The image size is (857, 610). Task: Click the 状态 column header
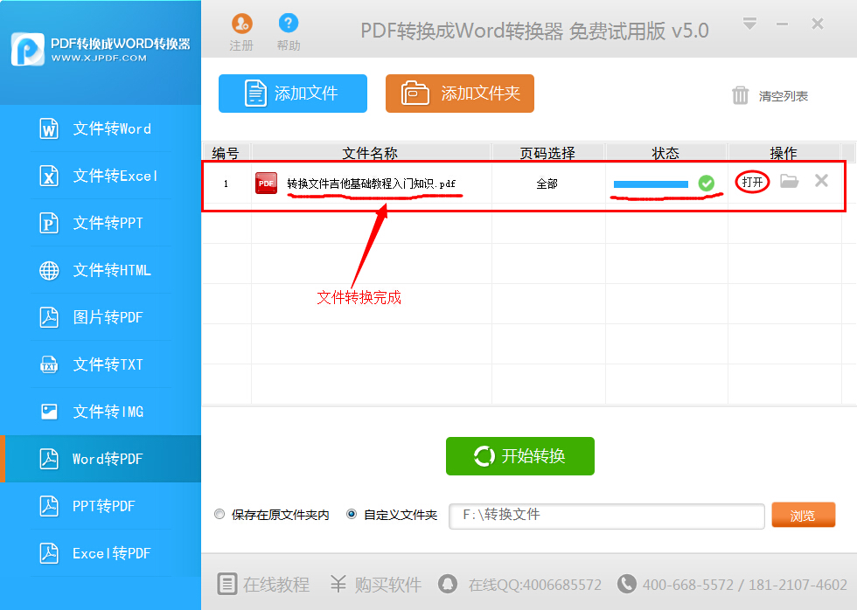(x=666, y=153)
